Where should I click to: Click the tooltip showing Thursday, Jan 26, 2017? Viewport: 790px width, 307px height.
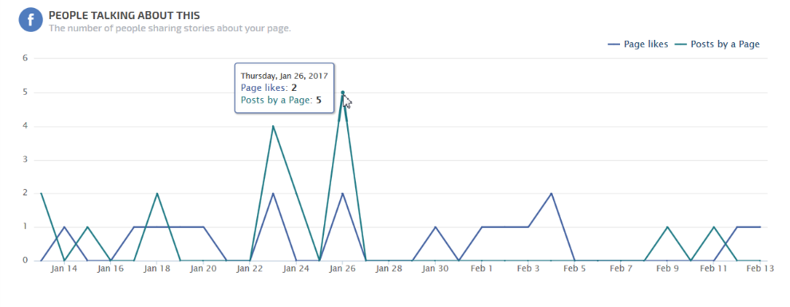click(284, 88)
